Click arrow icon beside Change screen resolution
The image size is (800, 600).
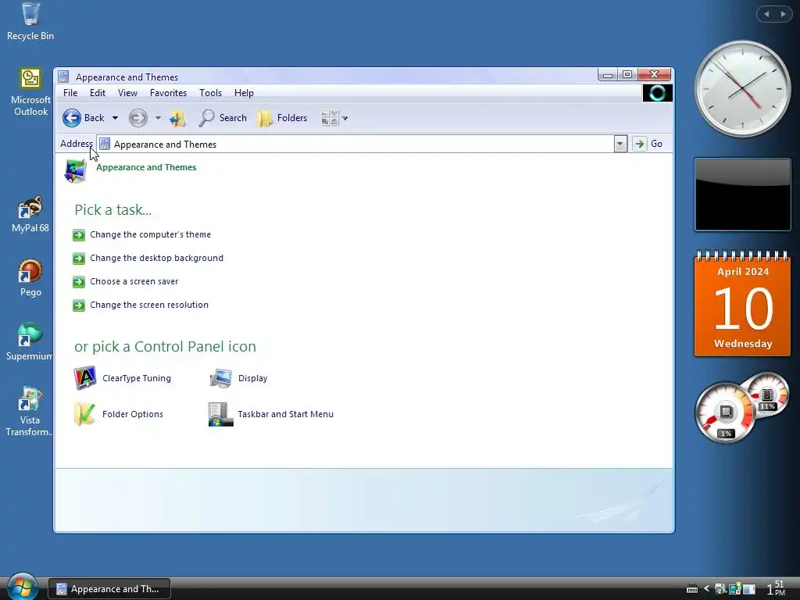click(79, 305)
